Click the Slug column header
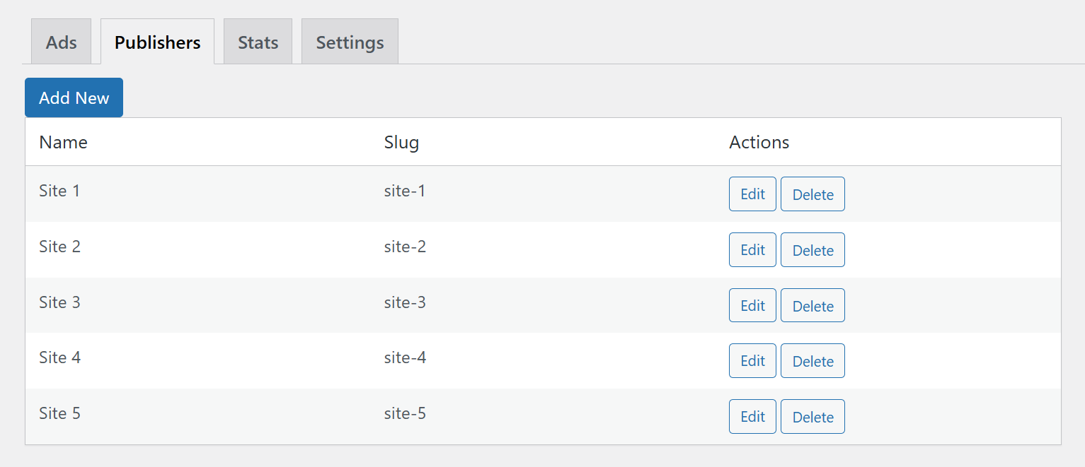The height and width of the screenshot is (467, 1085). click(x=401, y=142)
